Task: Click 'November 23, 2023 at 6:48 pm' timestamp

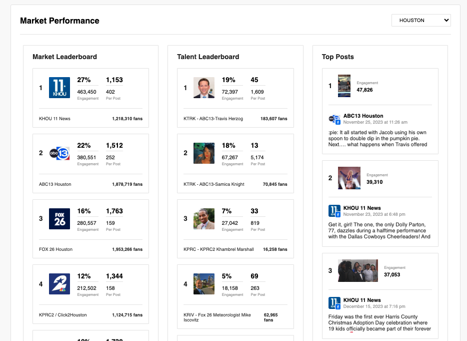Action: pos(374,214)
